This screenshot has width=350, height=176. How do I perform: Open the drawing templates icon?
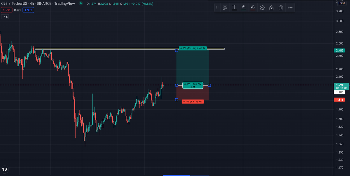225,8
